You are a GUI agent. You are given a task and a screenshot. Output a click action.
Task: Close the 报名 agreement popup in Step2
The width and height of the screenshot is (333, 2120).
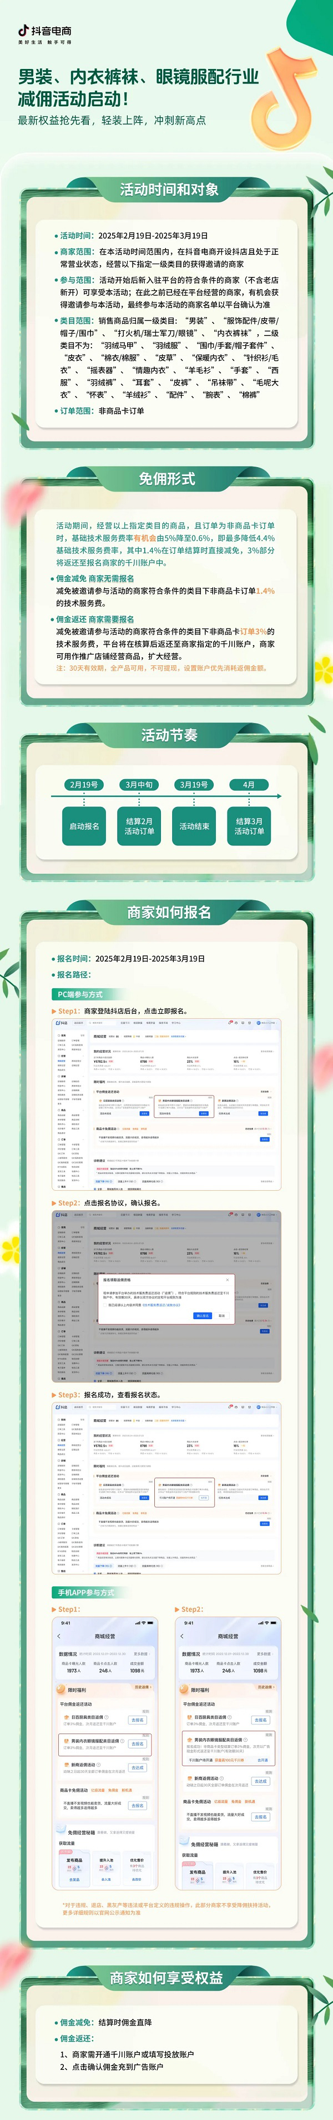(228, 1280)
